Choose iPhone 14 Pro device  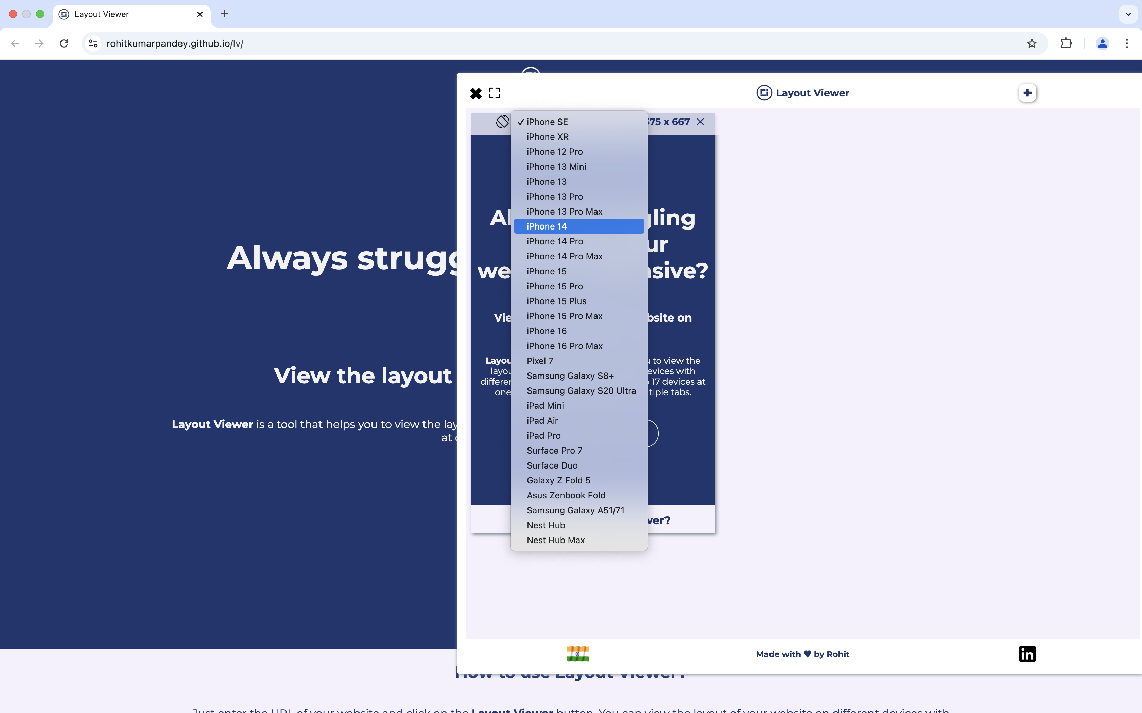coord(579,241)
